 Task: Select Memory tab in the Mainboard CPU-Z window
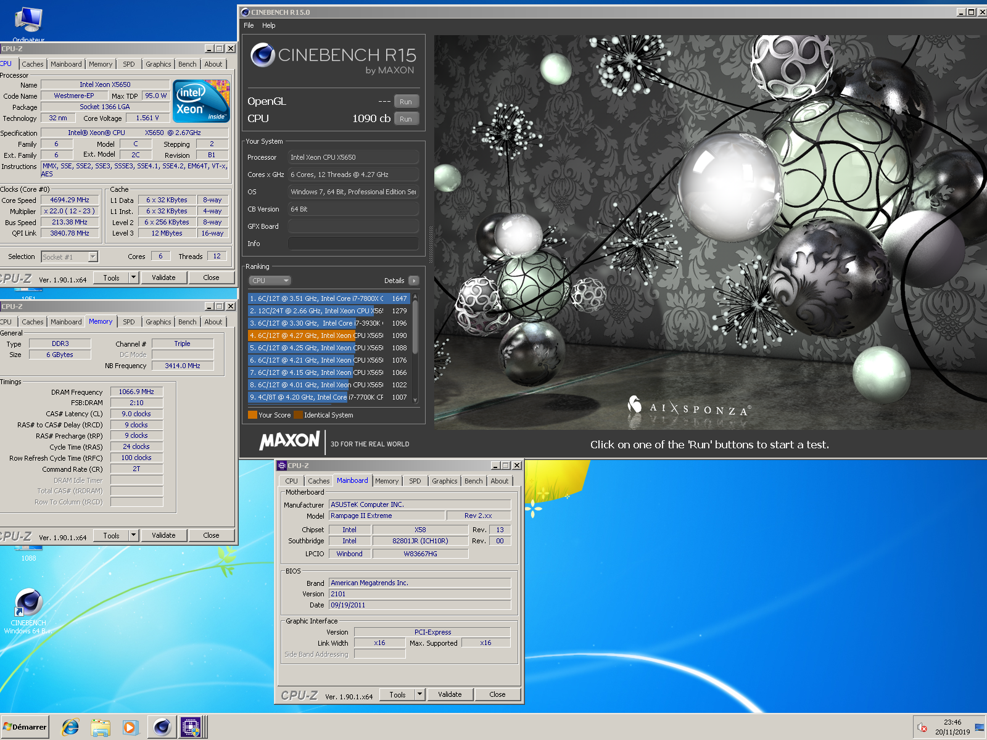click(x=387, y=481)
